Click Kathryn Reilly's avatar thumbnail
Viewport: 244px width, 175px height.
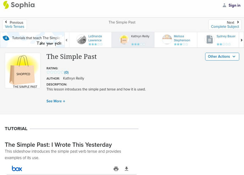pyautogui.click(x=124, y=39)
